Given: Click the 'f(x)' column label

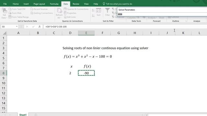Looking at the screenshot, I should pos(87,66).
